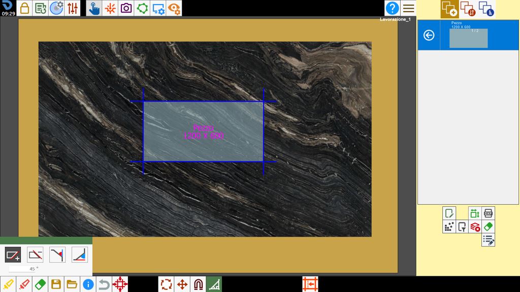Open the orange eye view settings

pos(174,8)
